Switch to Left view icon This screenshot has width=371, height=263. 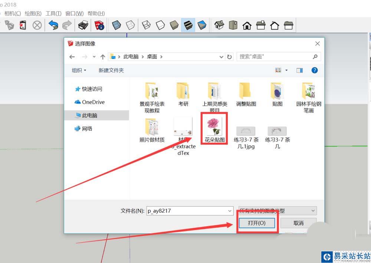289,25
